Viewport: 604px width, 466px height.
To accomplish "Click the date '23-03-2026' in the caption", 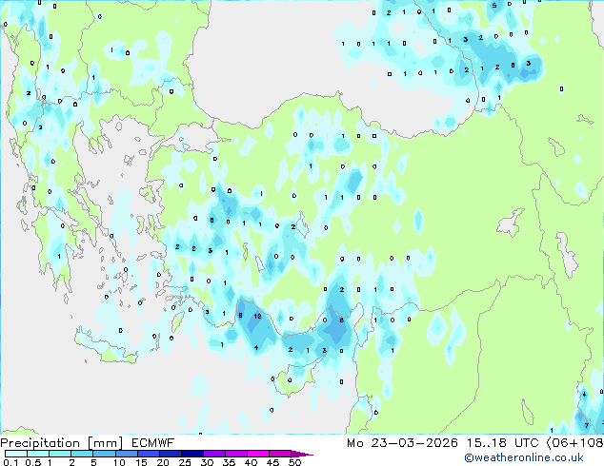I will (414, 443).
